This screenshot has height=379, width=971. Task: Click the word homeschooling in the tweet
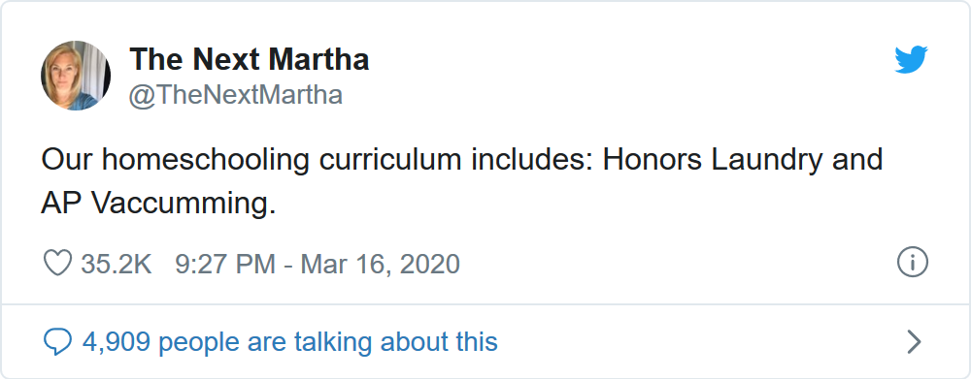coord(206,161)
